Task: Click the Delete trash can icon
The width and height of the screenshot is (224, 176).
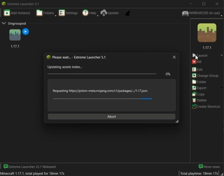Action: (x=194, y=100)
